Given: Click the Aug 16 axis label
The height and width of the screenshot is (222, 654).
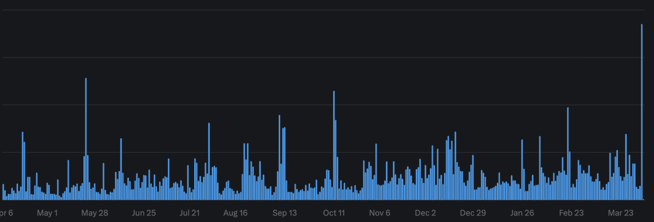Looking at the screenshot, I should (x=235, y=213).
